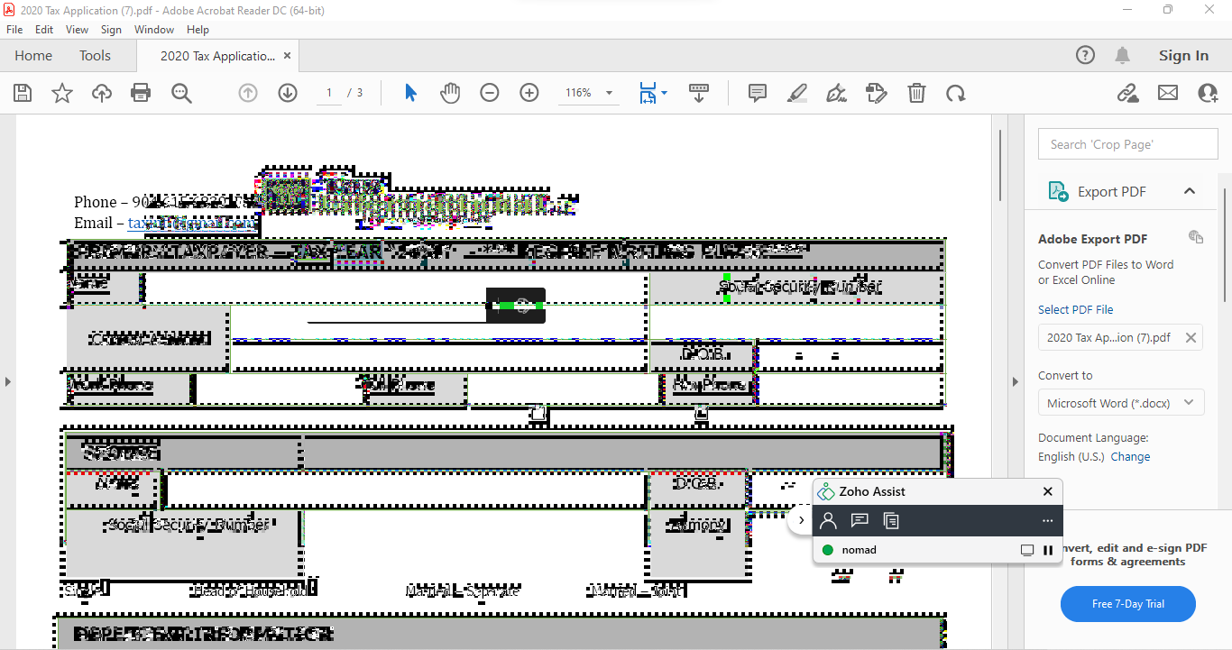The width and height of the screenshot is (1232, 650).
Task: Start the Free 7-Day Trial
Action: tap(1128, 604)
